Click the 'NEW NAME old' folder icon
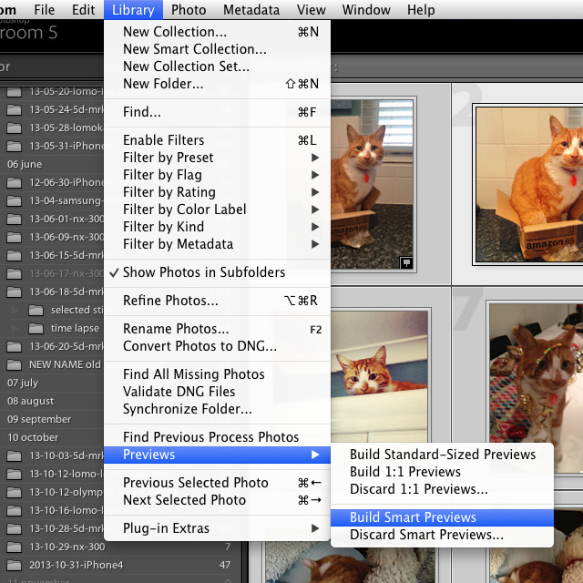 (15, 364)
